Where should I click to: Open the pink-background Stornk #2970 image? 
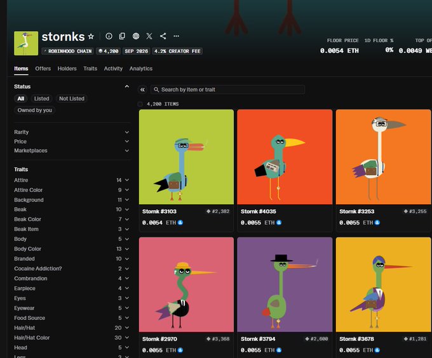[x=186, y=285]
